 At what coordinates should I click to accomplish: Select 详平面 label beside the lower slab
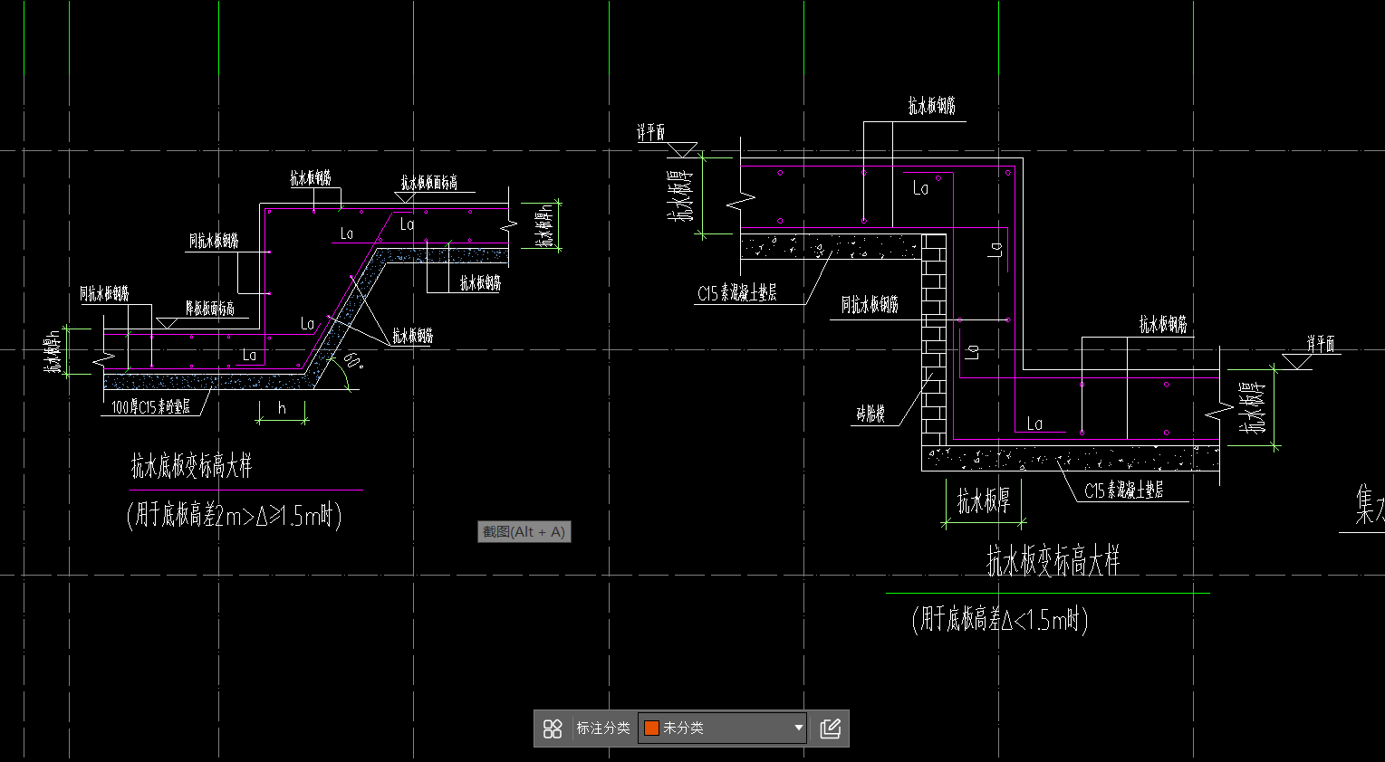click(x=1321, y=344)
